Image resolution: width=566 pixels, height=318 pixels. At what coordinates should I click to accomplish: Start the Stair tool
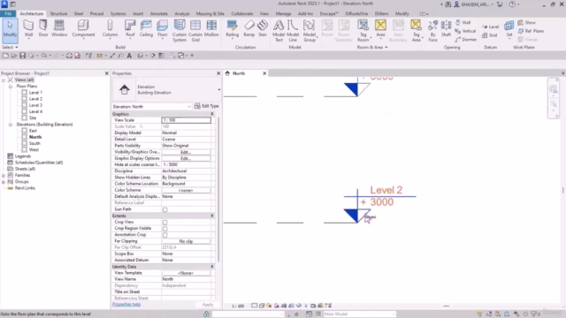click(x=263, y=28)
